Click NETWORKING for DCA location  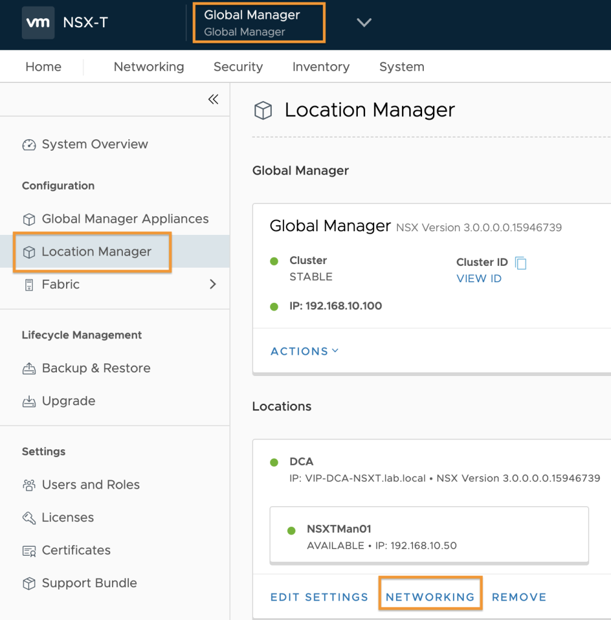tap(431, 597)
